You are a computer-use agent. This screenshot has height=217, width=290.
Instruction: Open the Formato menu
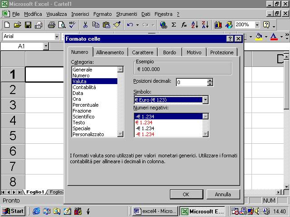click(102, 14)
